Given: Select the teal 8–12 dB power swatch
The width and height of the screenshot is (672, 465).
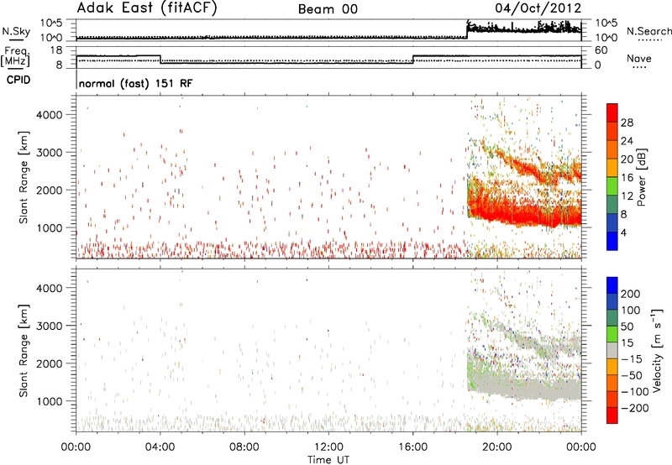Looking at the screenshot, I should (612, 205).
